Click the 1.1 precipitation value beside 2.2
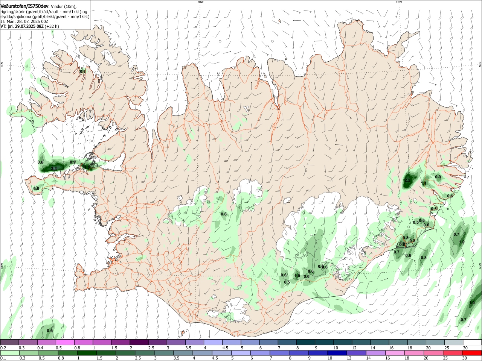 pyautogui.click(x=424, y=184)
